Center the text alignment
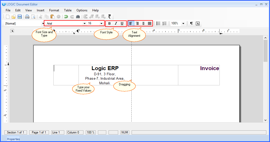Screen dimensions: 270x142 click(143, 23)
